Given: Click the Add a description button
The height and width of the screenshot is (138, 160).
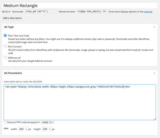Looking at the screenshot, I should (13, 18).
